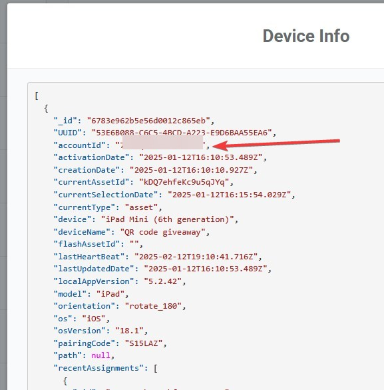Click the osVersion value 18.1
Viewport: 384px width, 390px height.
(130, 331)
